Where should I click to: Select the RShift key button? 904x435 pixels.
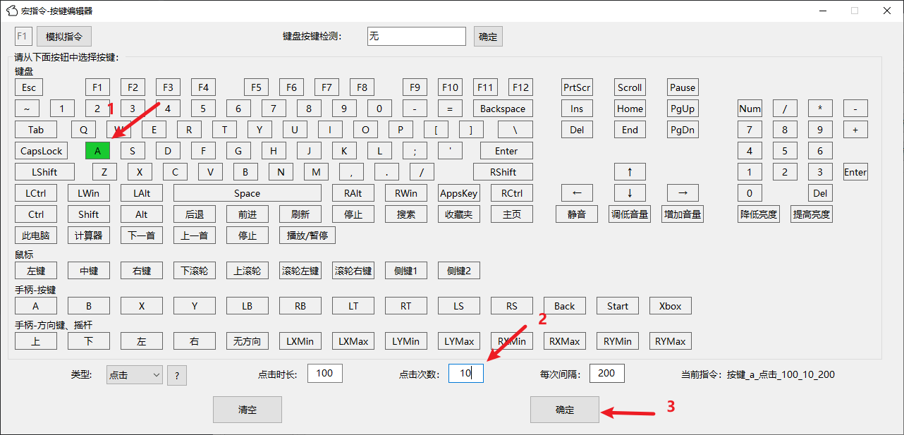[x=503, y=172]
